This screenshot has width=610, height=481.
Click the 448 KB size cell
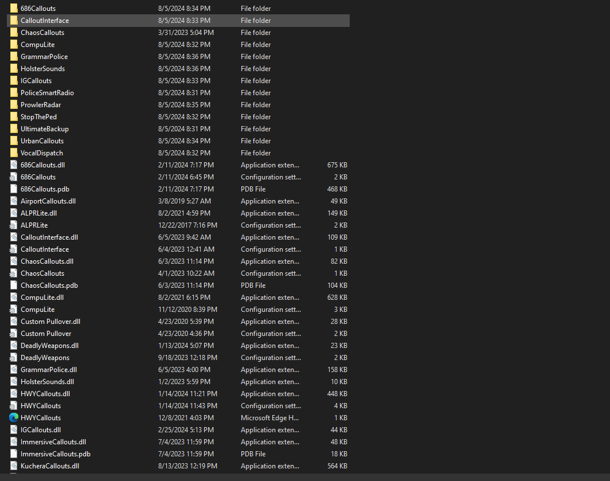[x=337, y=394]
